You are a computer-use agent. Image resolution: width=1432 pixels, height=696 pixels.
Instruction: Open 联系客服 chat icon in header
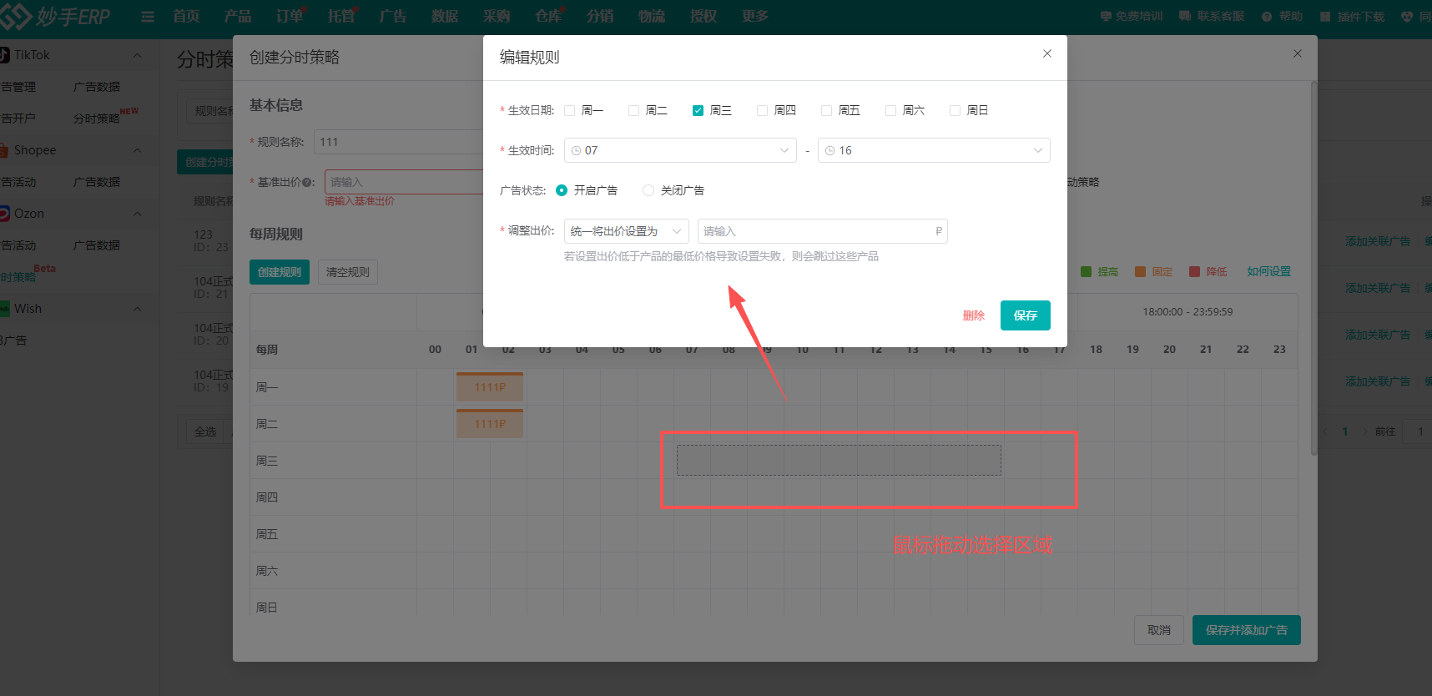tap(1185, 17)
